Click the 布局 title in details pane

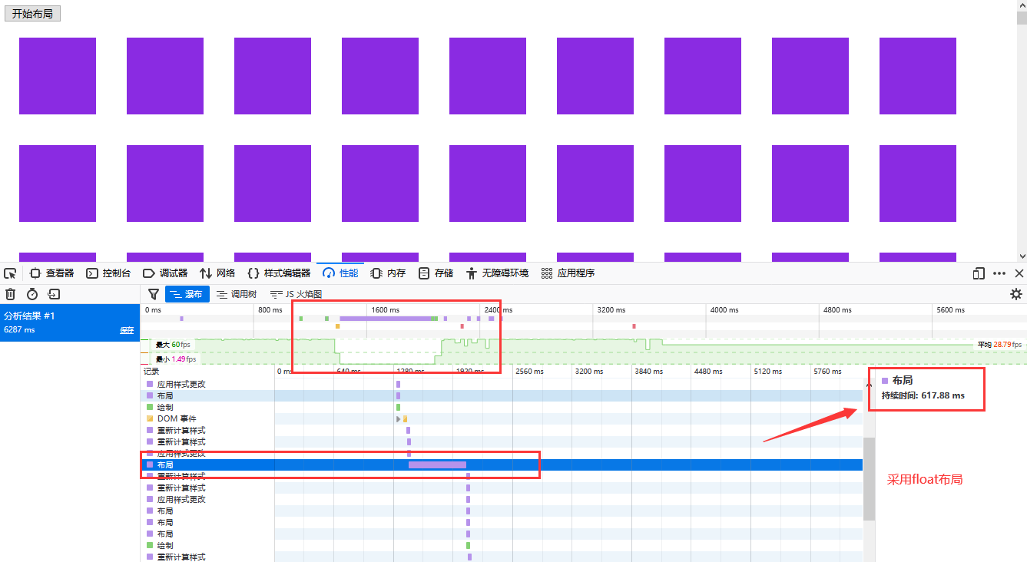pos(903,380)
